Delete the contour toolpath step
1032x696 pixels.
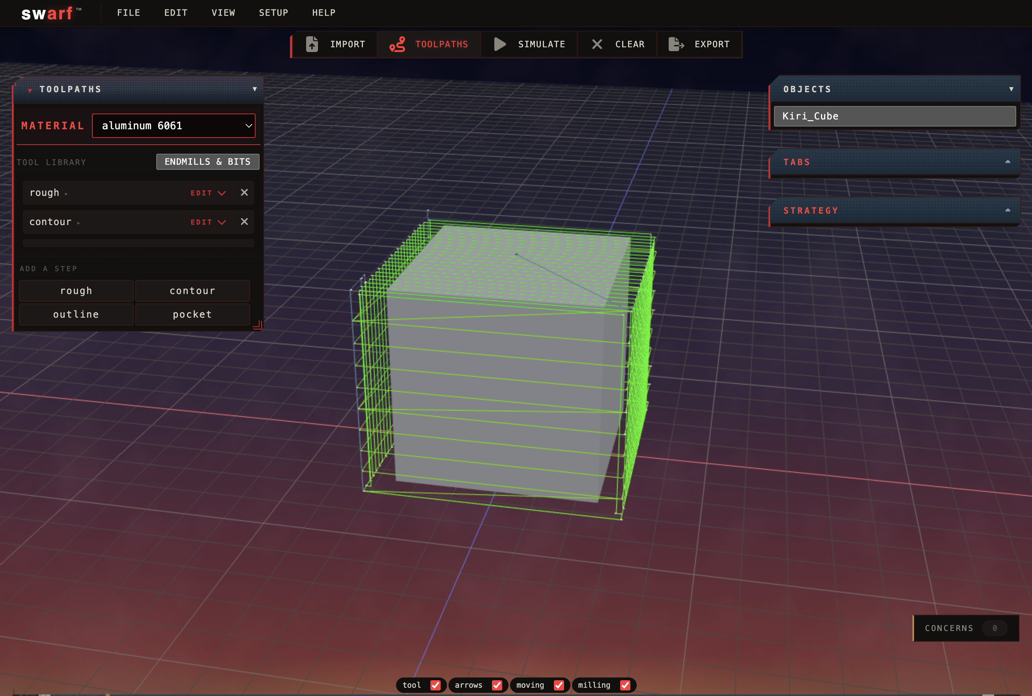tap(244, 222)
